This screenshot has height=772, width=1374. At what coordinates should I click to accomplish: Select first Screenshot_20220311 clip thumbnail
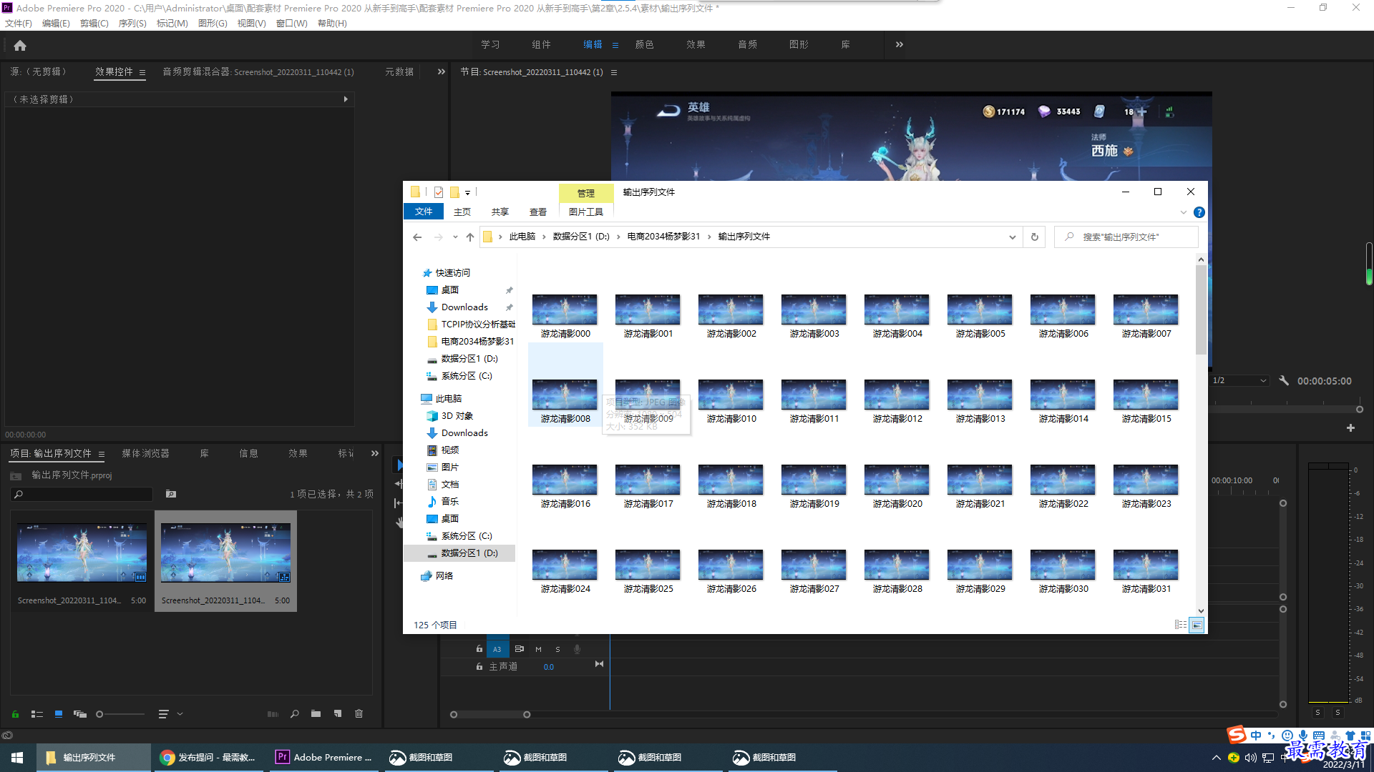tap(82, 553)
